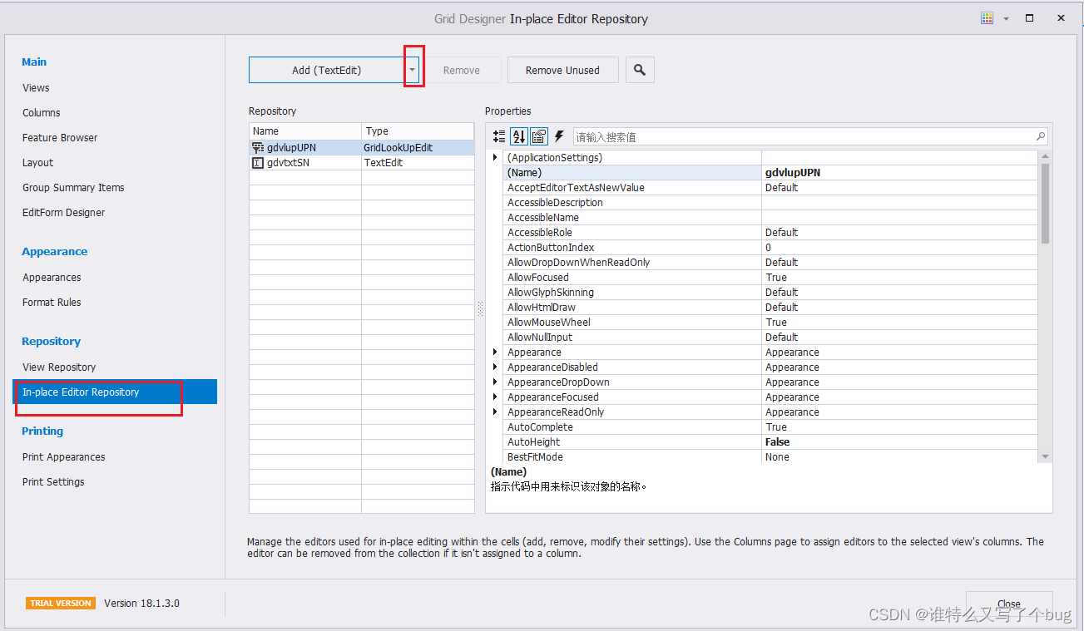Open the Add (TextEdit) dropdown arrow
The image size is (1084, 631).
413,70
